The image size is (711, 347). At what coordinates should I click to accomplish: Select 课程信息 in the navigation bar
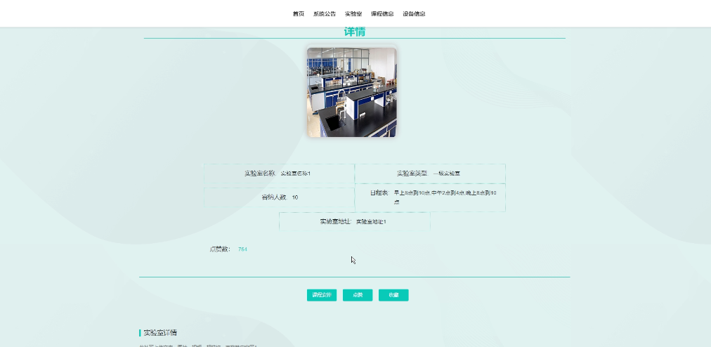point(382,13)
